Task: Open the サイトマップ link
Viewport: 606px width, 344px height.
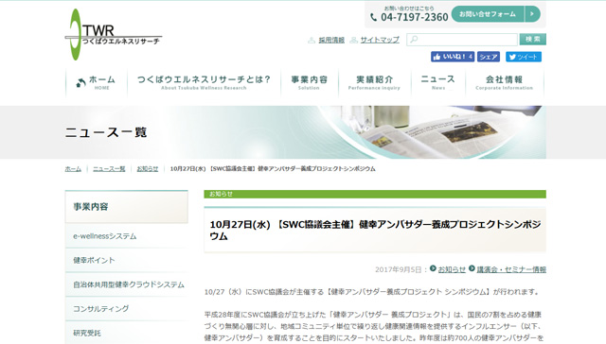Action: [x=380, y=40]
